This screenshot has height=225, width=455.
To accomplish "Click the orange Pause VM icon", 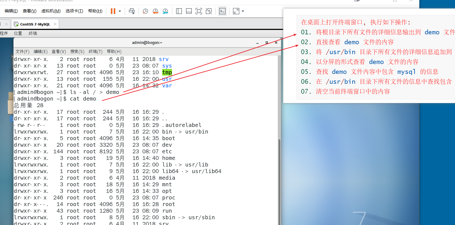I will pos(113,11).
